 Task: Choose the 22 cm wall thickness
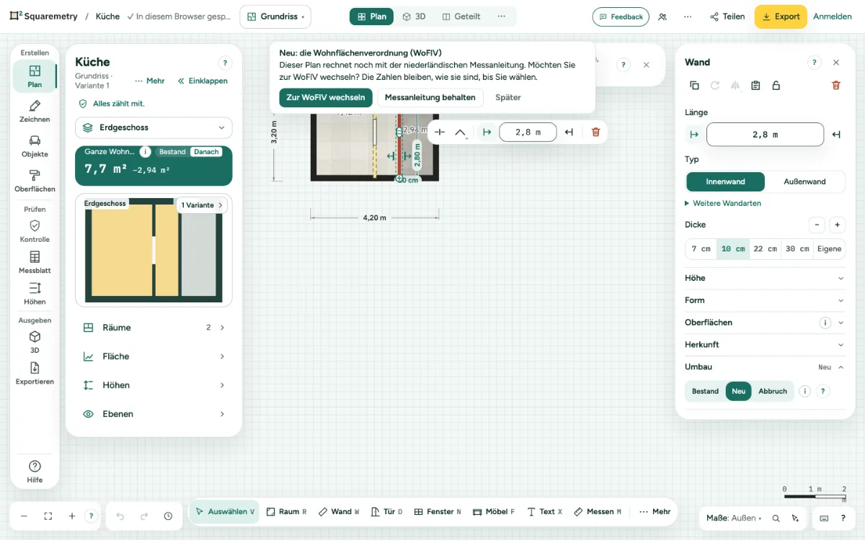pos(765,249)
